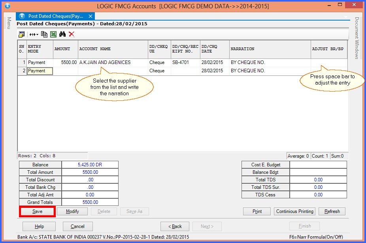Click the copy icon in toolbar

tap(44, 34)
